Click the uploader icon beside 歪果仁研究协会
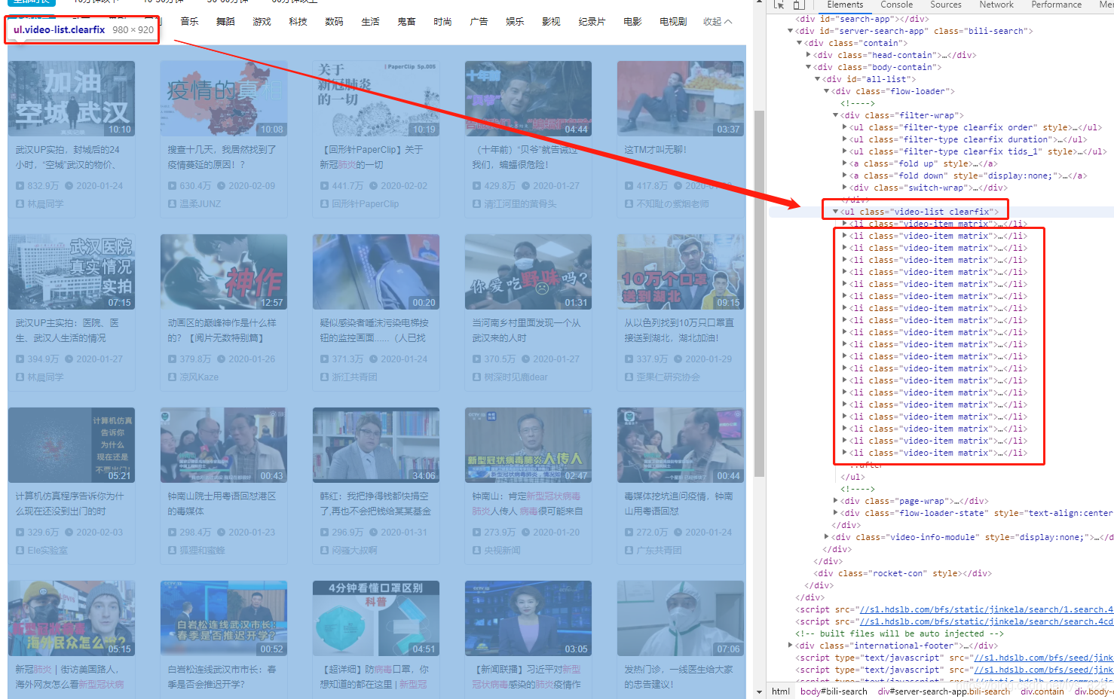Image resolution: width=1114 pixels, height=699 pixels. point(629,377)
